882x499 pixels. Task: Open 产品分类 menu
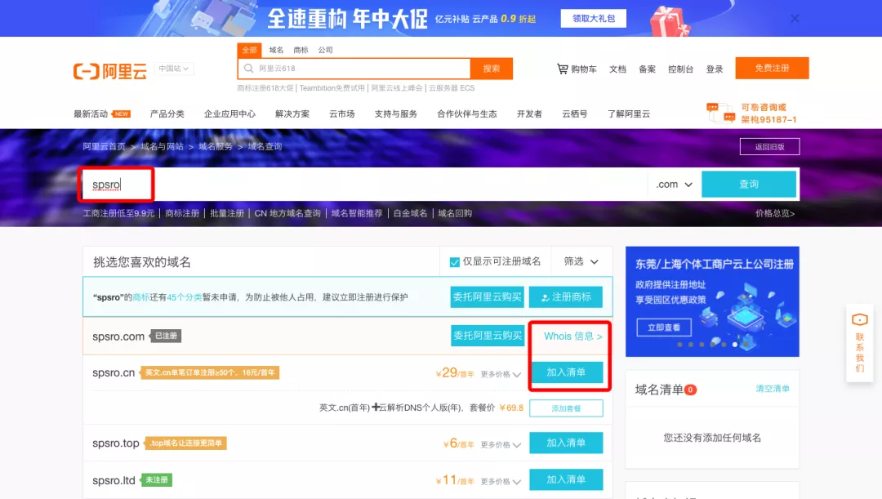tap(167, 114)
